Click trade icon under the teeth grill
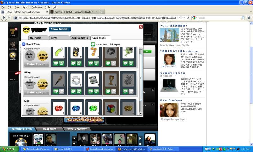 [x=79, y=92]
